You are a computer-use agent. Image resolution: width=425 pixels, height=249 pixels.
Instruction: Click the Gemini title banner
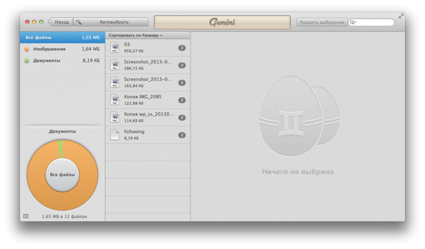click(x=222, y=22)
